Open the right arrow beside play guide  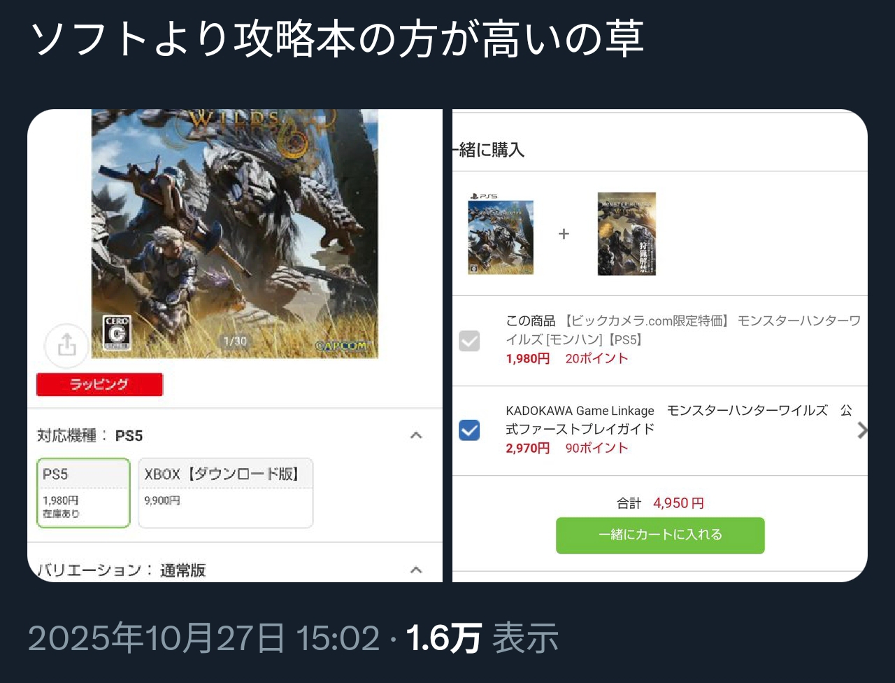pos(862,430)
